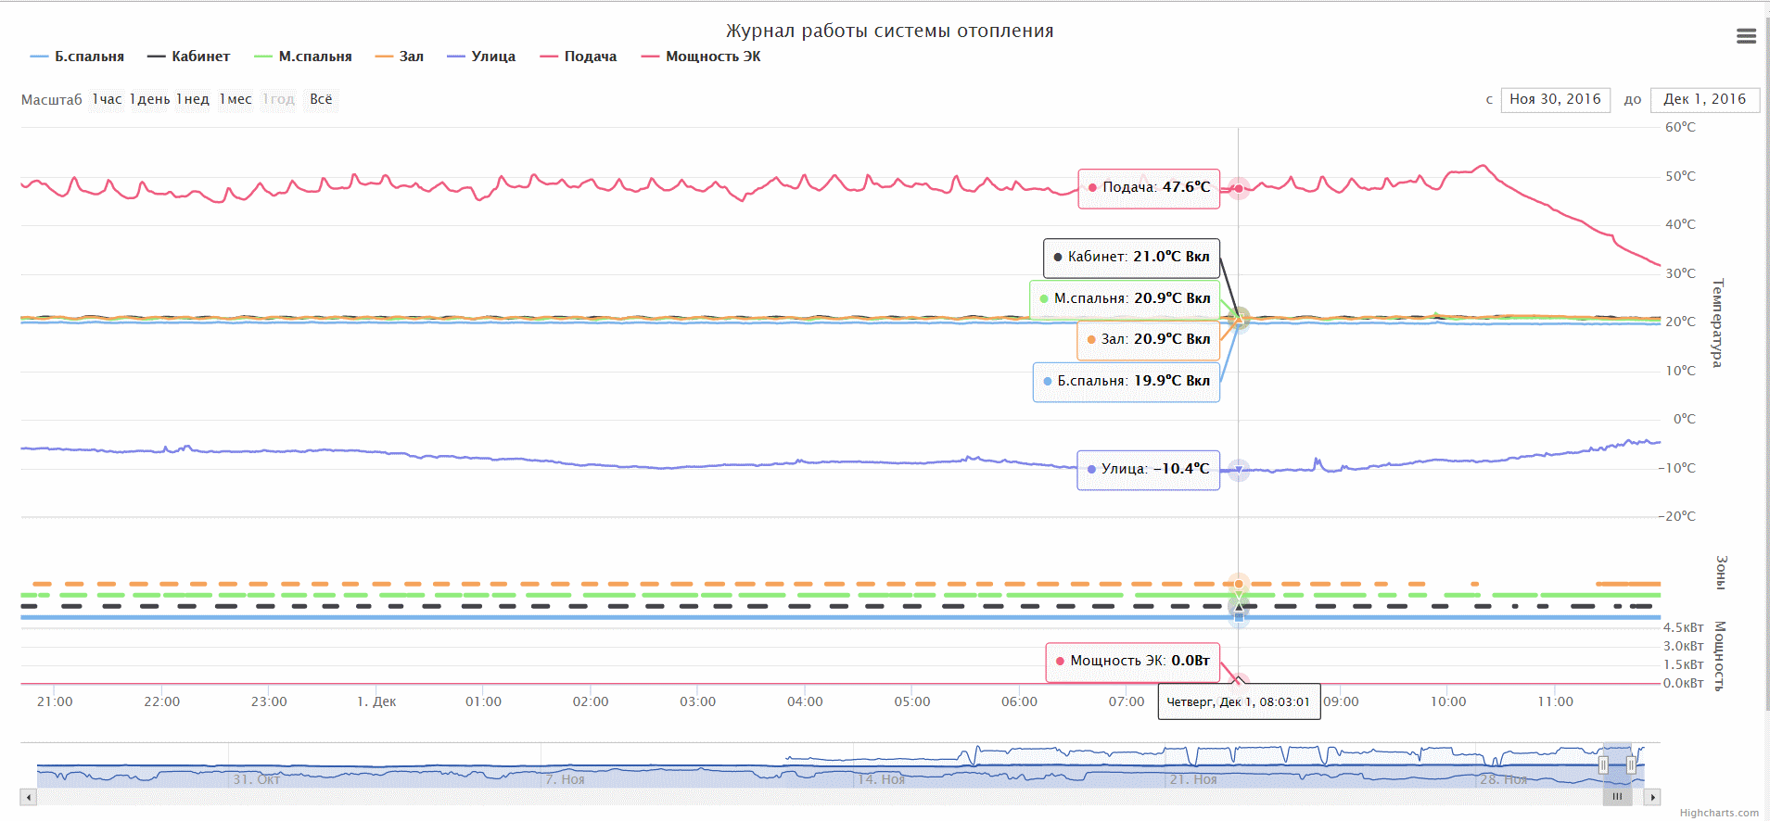
Task: Edit the end date Дек 1, 2016
Action: coord(1704,99)
